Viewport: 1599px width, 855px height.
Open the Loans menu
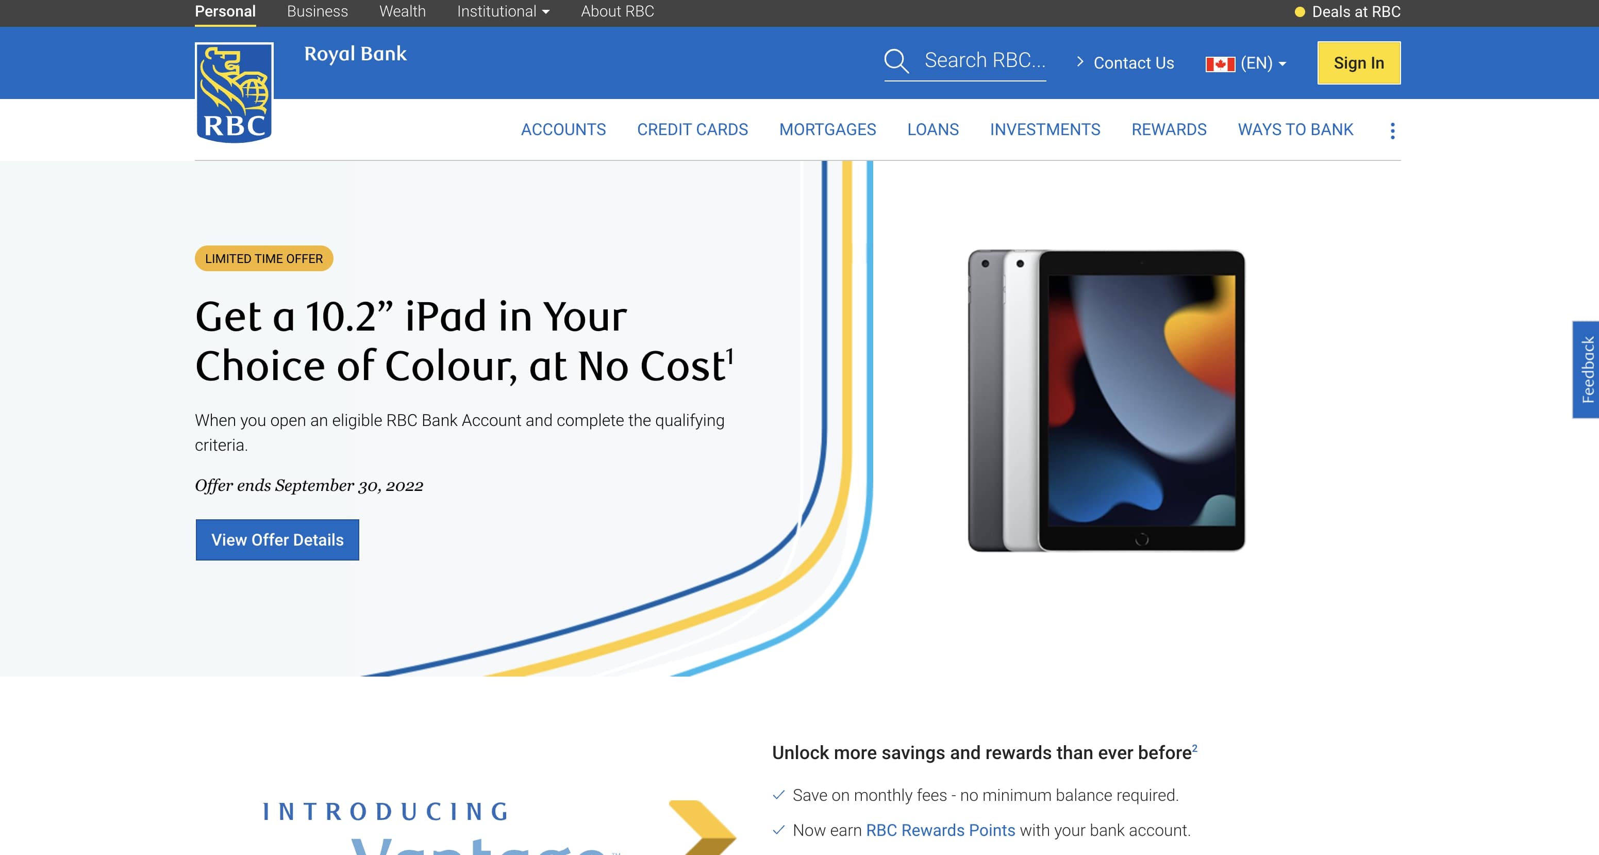[933, 130]
